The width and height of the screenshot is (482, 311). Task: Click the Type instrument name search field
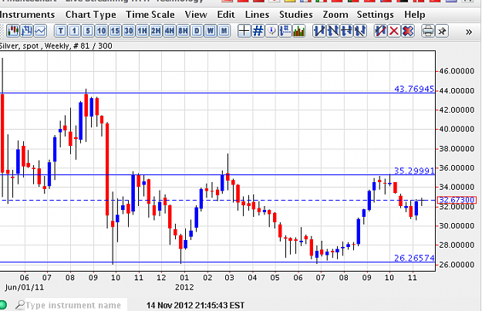(x=72, y=305)
